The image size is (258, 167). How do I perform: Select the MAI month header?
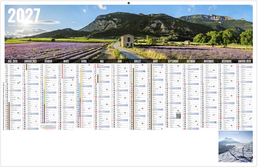[102, 61]
